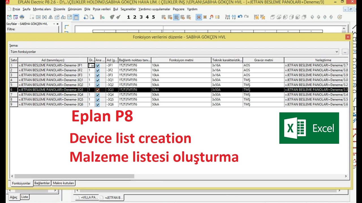The height and width of the screenshot is (203, 362).
Task: Click the mirror symbol toolbar icon
Action: [x=51, y=17]
